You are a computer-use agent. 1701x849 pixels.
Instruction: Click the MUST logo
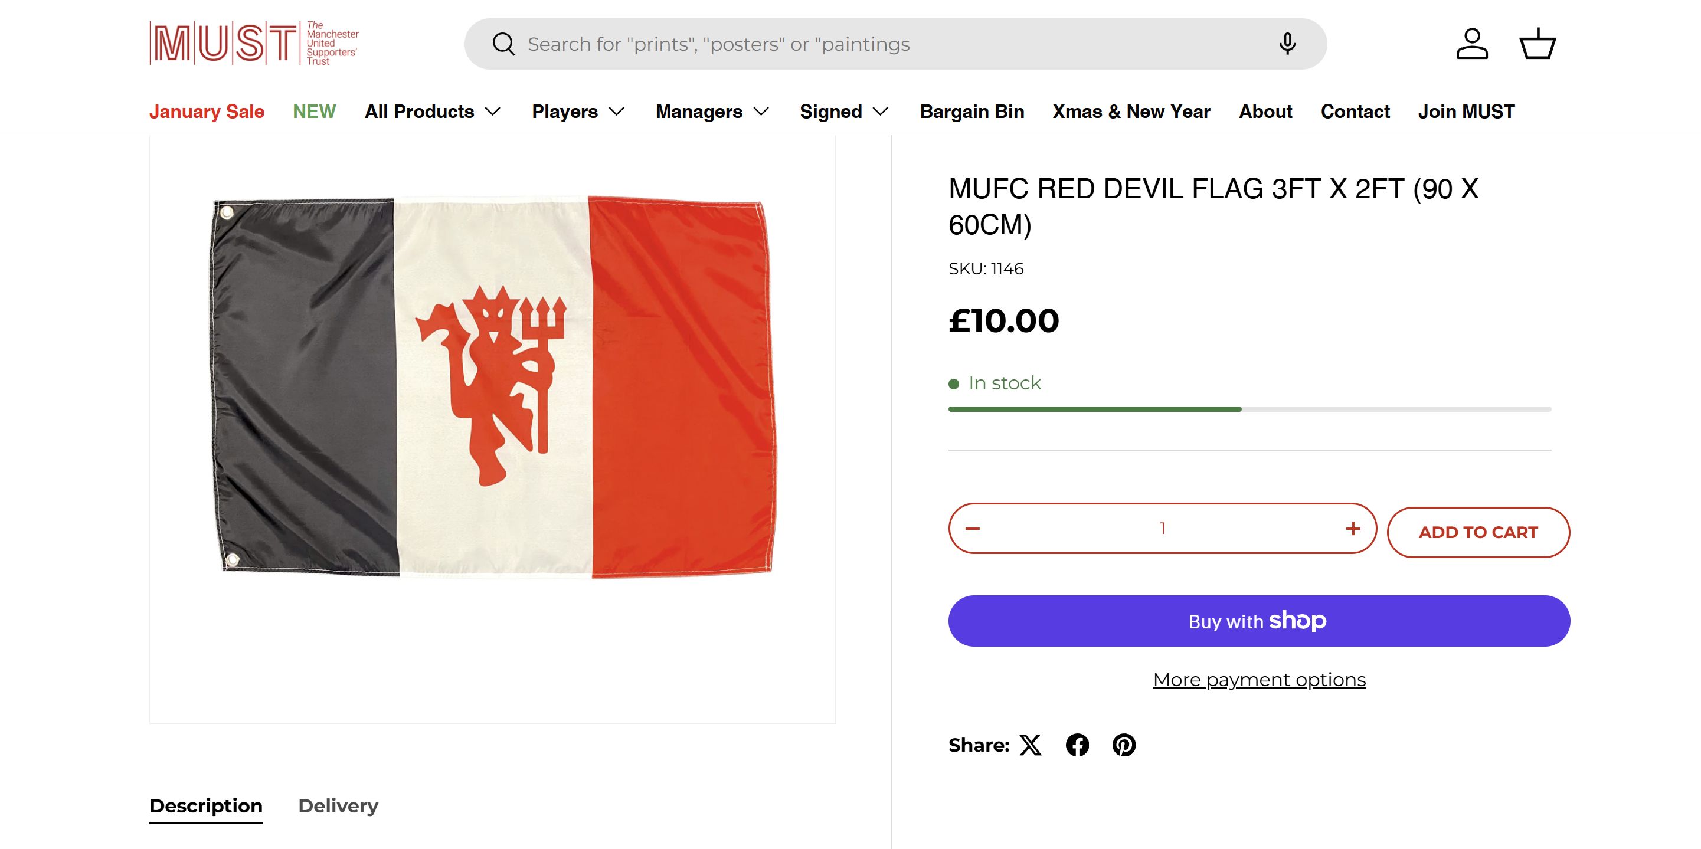[254, 44]
